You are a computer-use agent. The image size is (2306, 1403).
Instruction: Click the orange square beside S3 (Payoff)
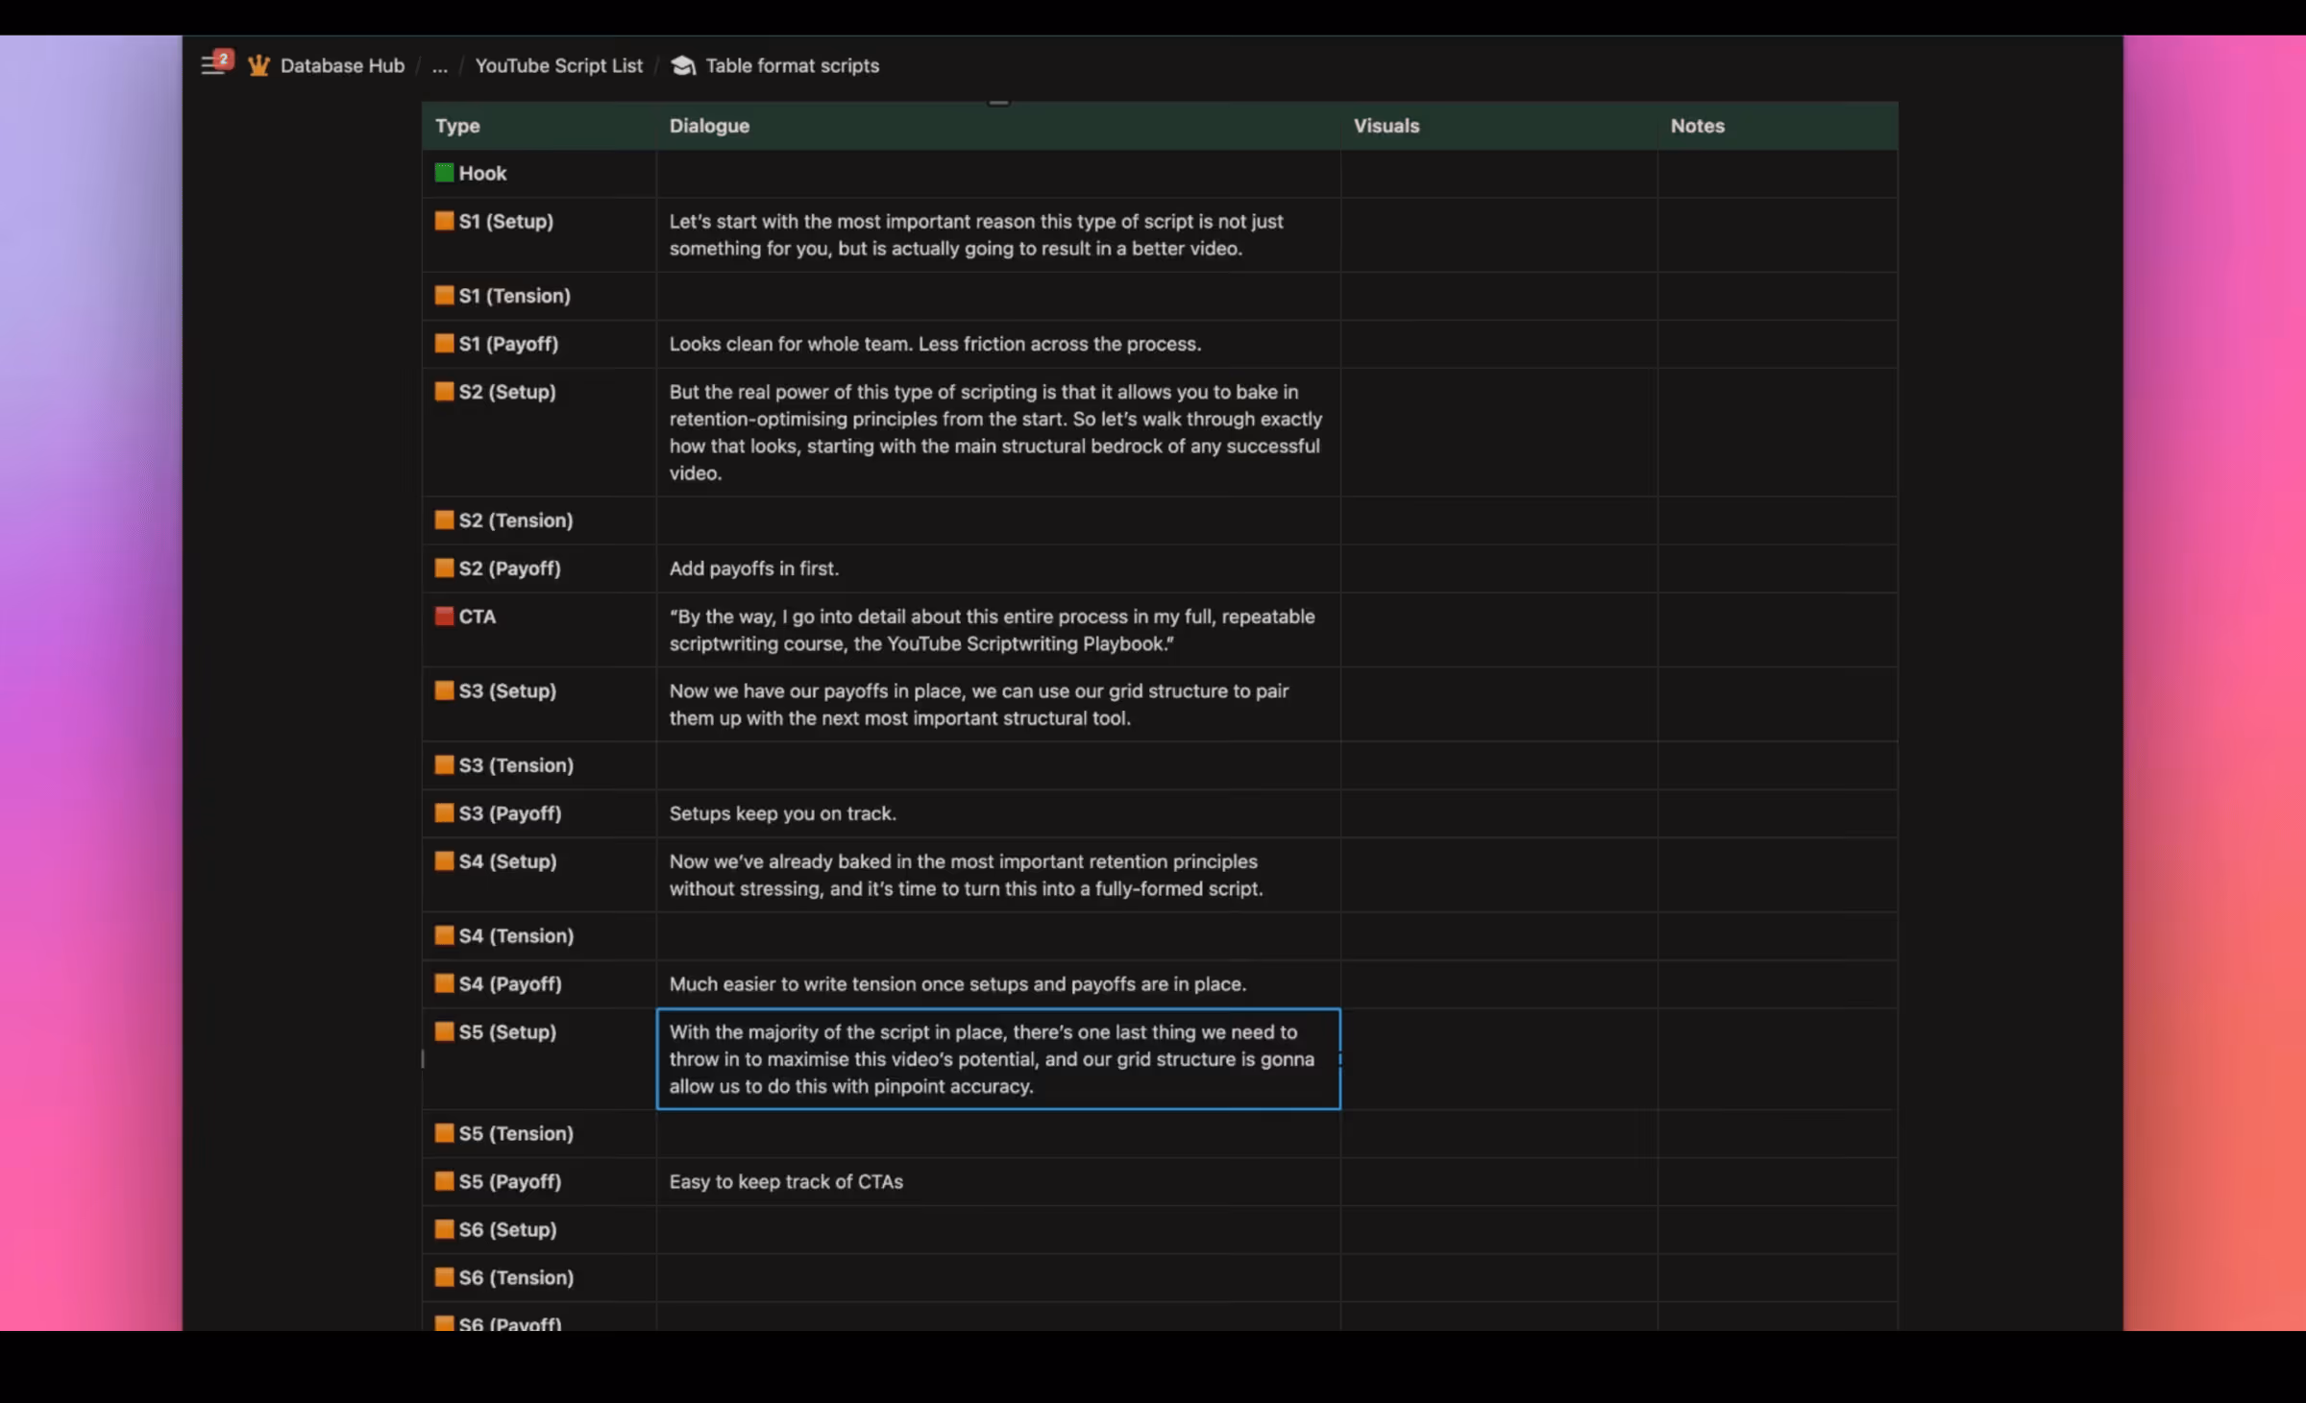coord(444,813)
